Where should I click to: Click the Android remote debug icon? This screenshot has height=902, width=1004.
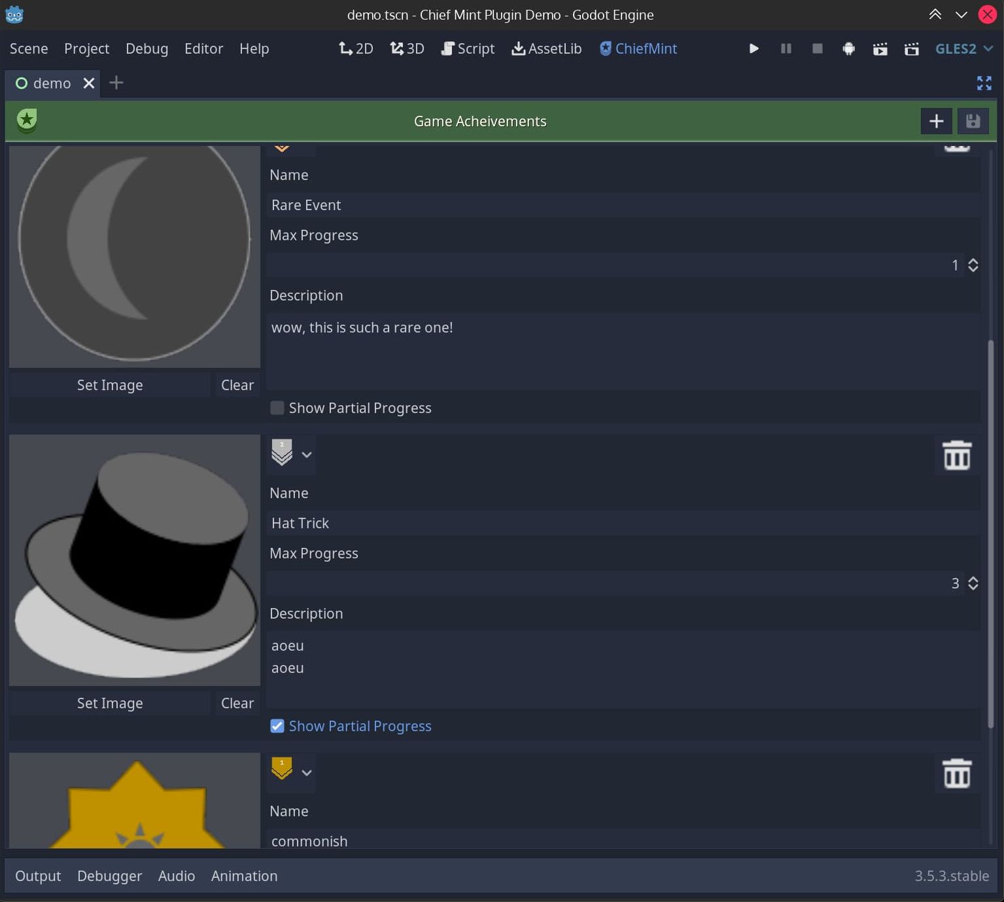click(848, 48)
